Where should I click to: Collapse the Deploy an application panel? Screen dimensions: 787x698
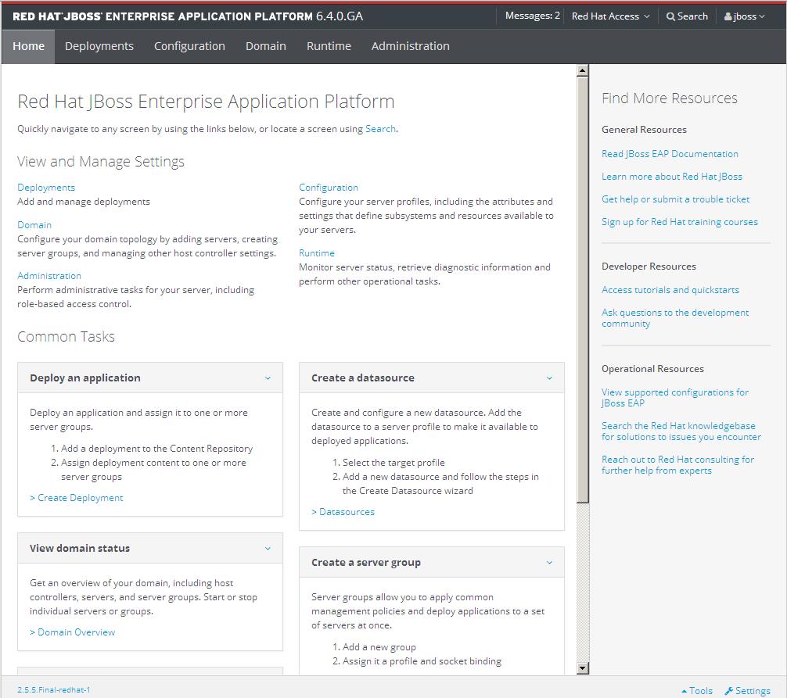[x=268, y=378]
